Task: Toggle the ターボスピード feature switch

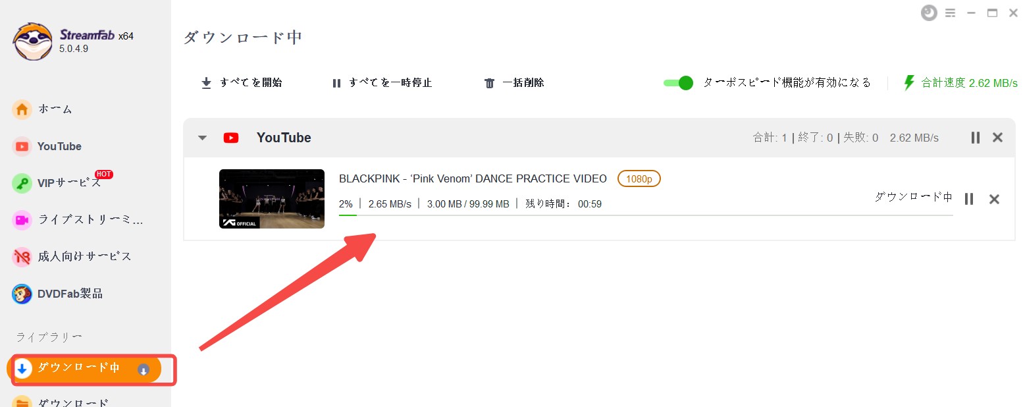Action: tap(678, 83)
